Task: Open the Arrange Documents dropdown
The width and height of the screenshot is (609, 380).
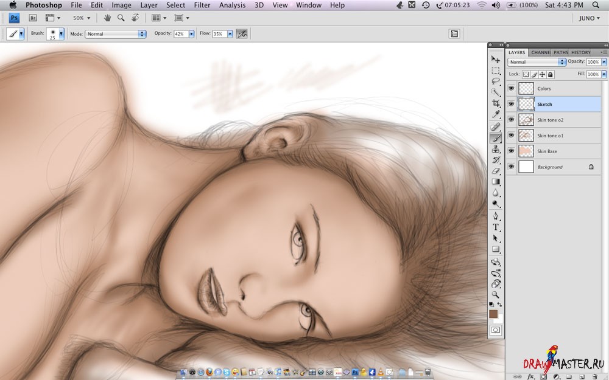Action: click(159, 18)
